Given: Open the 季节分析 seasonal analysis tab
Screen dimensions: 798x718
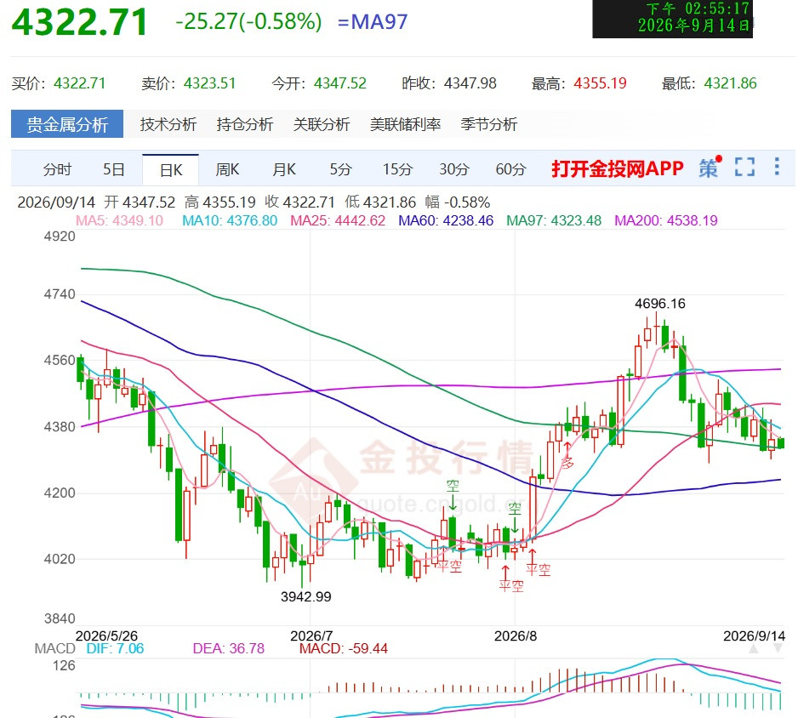Looking at the screenshot, I should 488,124.
